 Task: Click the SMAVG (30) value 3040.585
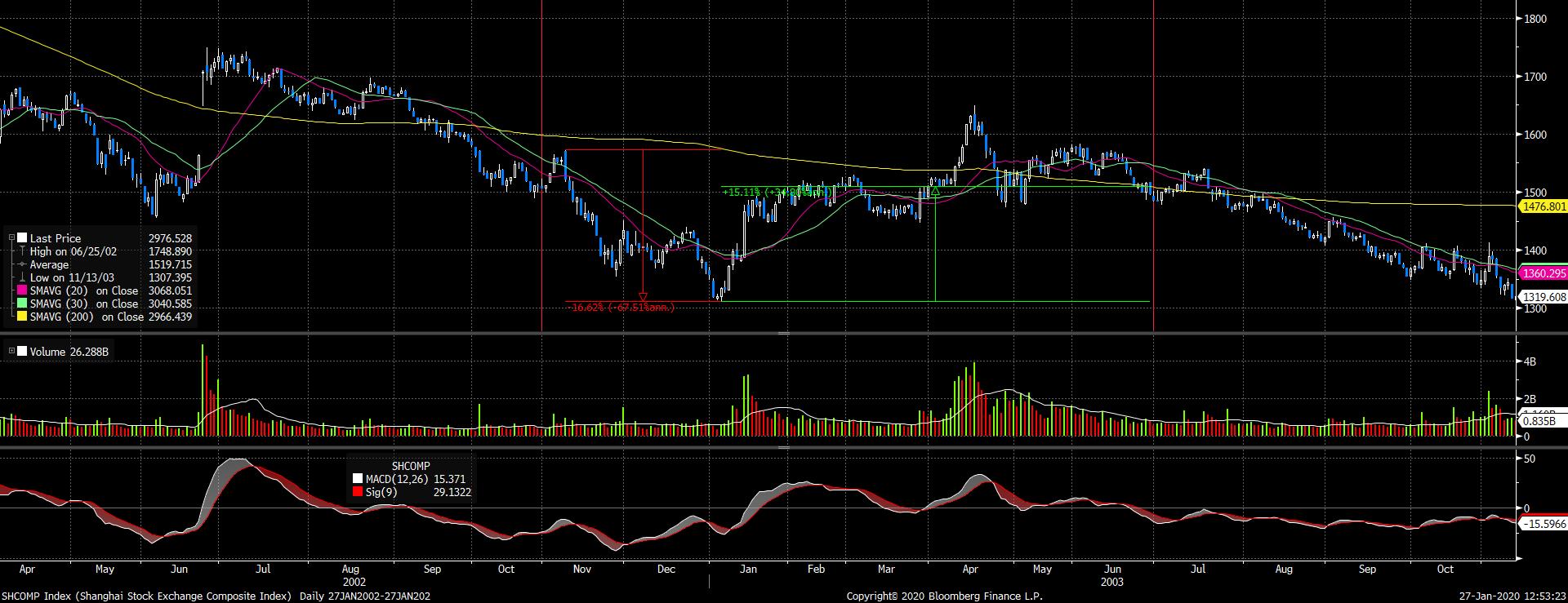pyautogui.click(x=170, y=304)
